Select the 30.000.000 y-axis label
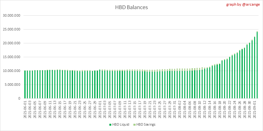Viewport: 263px width, 131px height. pos(11,15)
